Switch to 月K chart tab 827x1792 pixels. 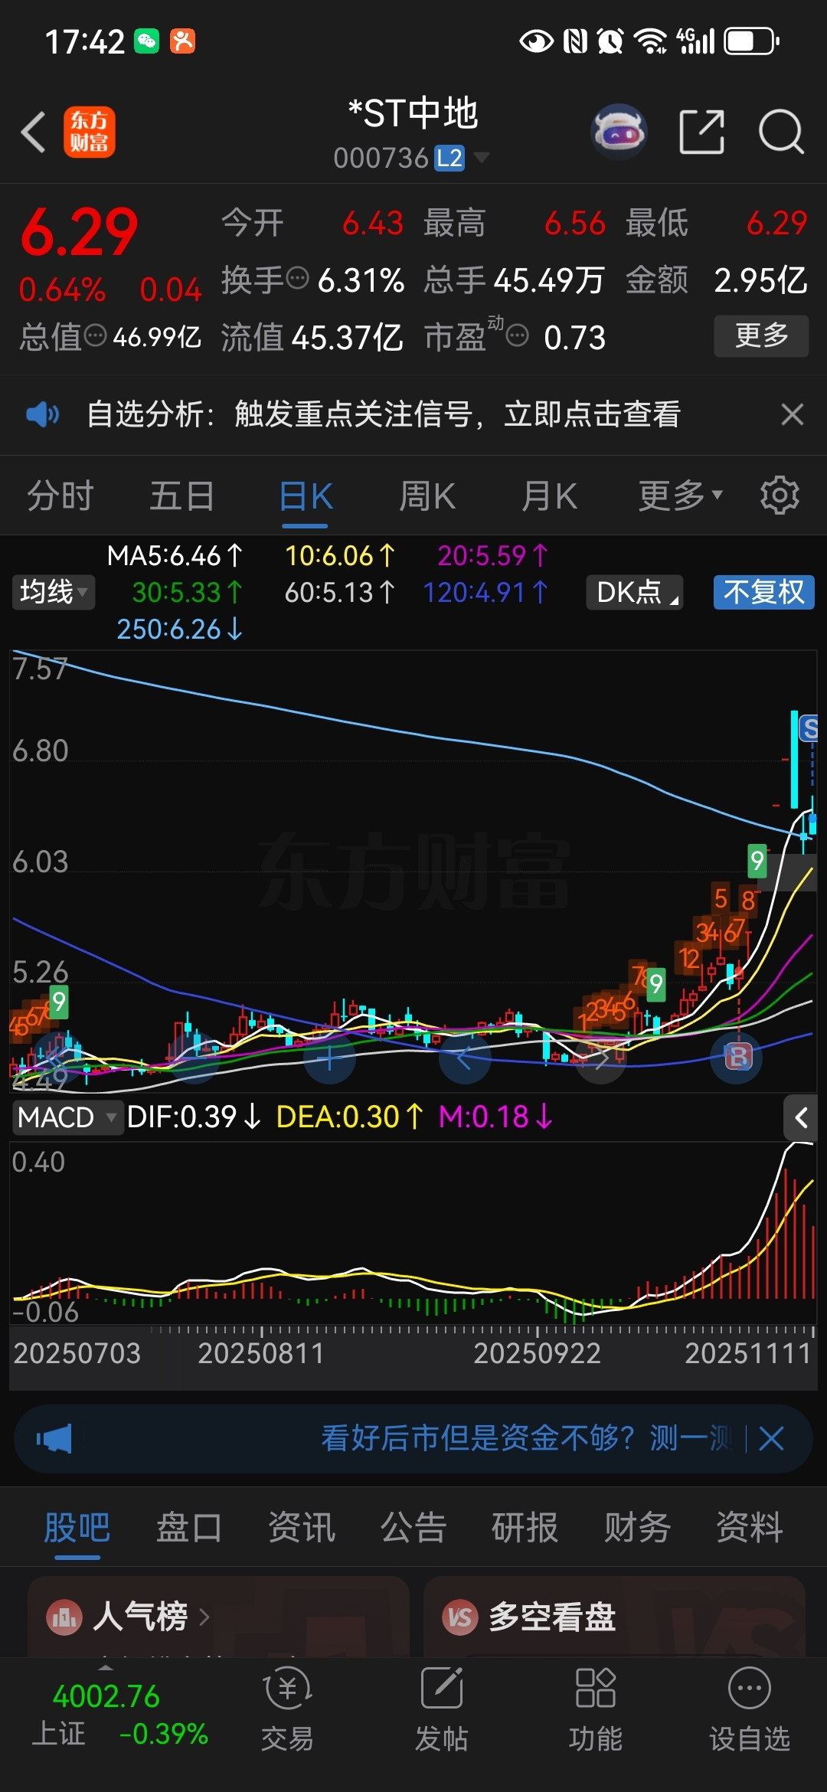tap(549, 495)
